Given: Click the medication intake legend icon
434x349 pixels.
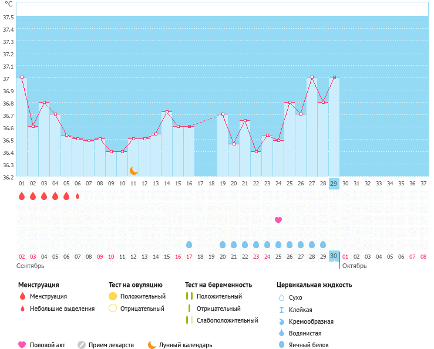Looking at the screenshot, I should click(82, 345).
